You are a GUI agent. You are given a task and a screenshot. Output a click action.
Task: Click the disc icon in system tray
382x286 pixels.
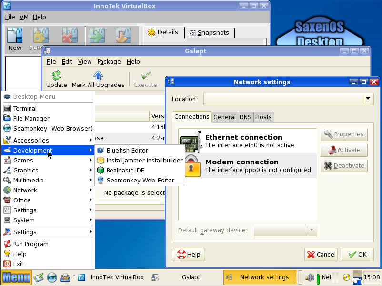(x=346, y=277)
